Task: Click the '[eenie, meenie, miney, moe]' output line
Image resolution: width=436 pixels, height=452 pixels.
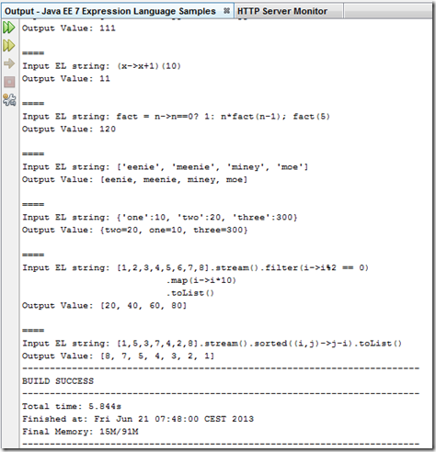Action: [x=134, y=179]
